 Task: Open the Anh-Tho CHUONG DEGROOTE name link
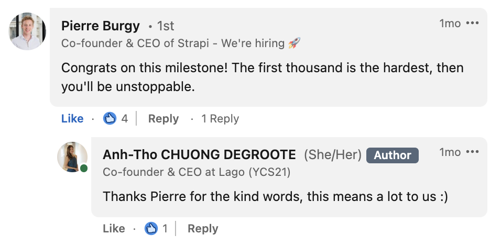pyautogui.click(x=199, y=155)
